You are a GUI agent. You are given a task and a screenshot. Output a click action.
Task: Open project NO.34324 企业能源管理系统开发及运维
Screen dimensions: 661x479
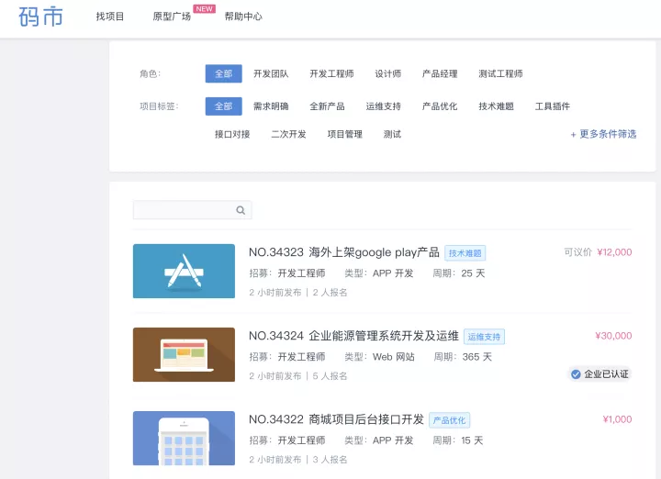353,336
